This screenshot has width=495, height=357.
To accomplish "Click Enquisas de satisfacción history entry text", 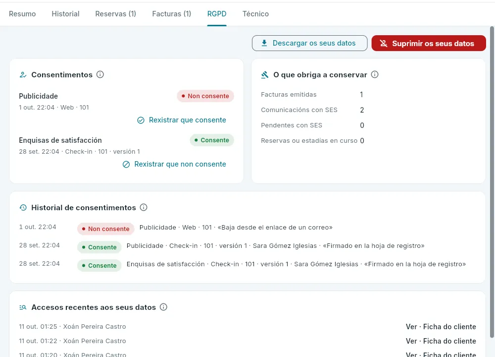I will [296, 264].
